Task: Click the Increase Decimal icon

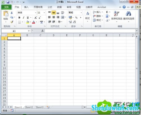Action: coord(70,22)
